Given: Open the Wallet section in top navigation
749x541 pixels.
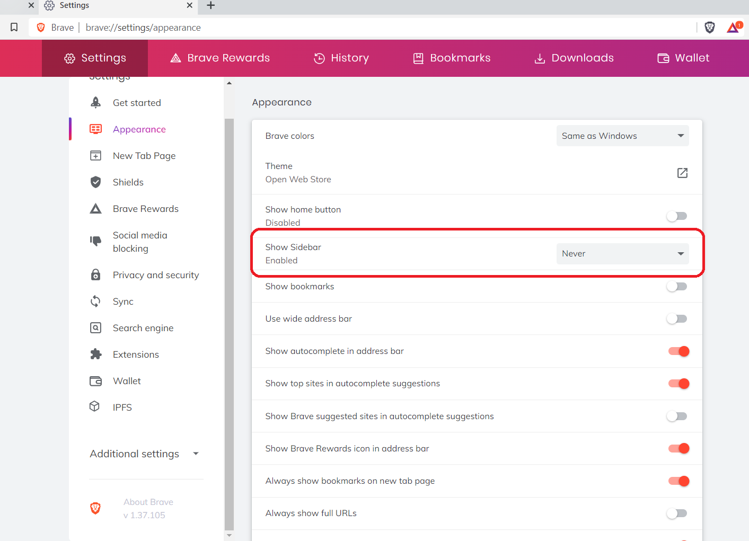Looking at the screenshot, I should point(683,58).
